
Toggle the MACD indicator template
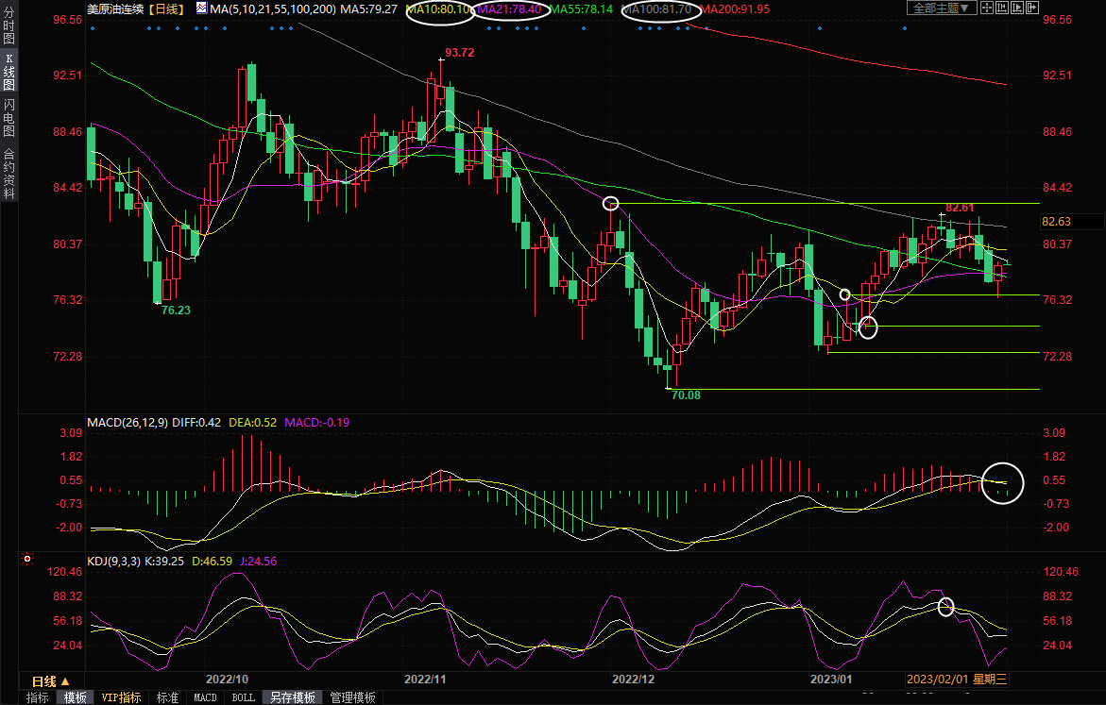(205, 698)
